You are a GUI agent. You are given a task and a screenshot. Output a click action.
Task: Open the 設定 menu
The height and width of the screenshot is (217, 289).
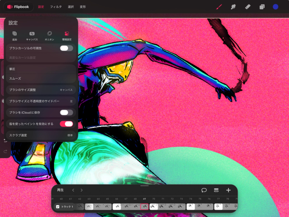click(x=41, y=7)
